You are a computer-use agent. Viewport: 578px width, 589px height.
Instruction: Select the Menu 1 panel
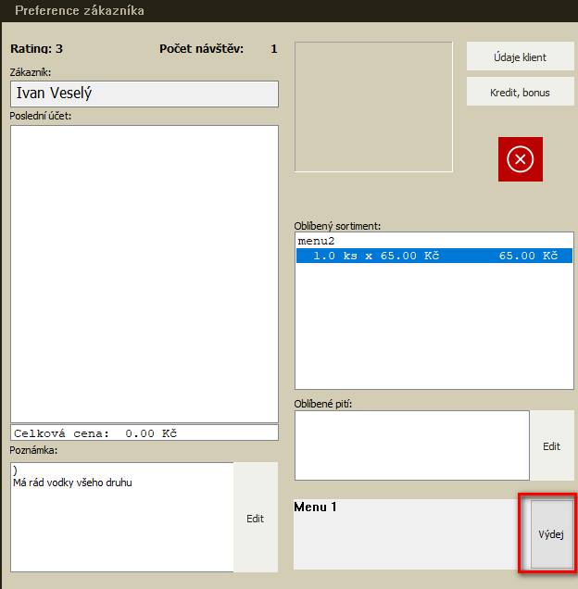point(405,534)
